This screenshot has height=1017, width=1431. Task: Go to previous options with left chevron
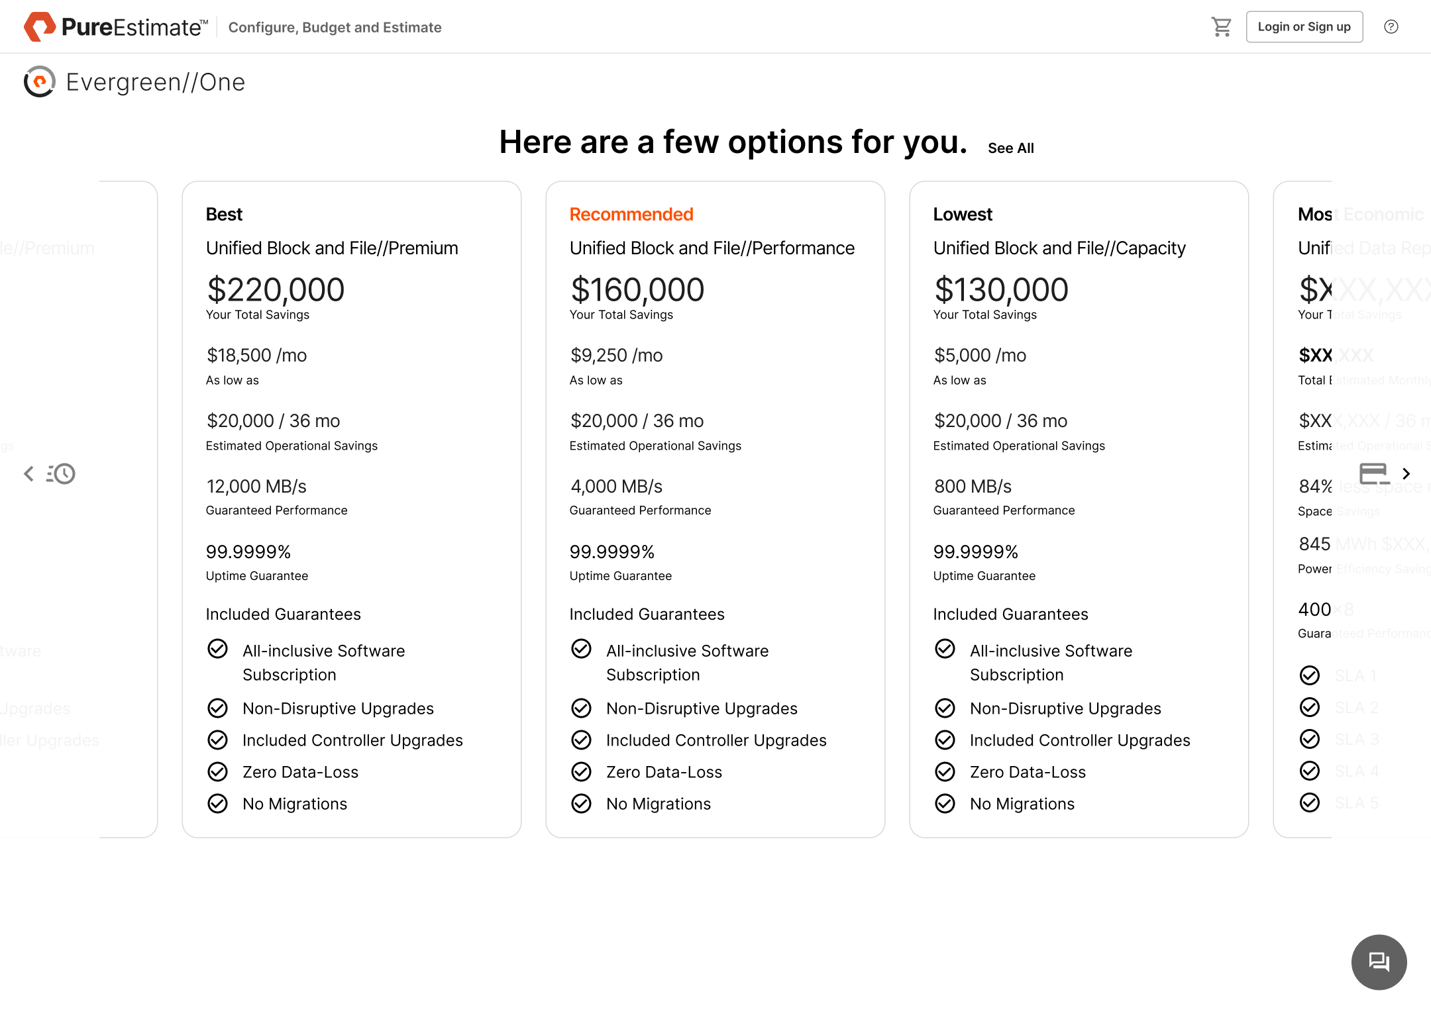coord(28,473)
